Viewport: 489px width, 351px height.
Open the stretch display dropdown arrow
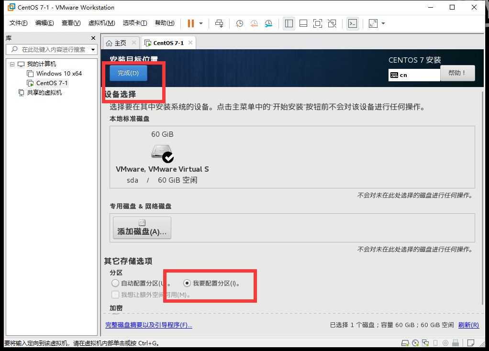click(x=383, y=23)
